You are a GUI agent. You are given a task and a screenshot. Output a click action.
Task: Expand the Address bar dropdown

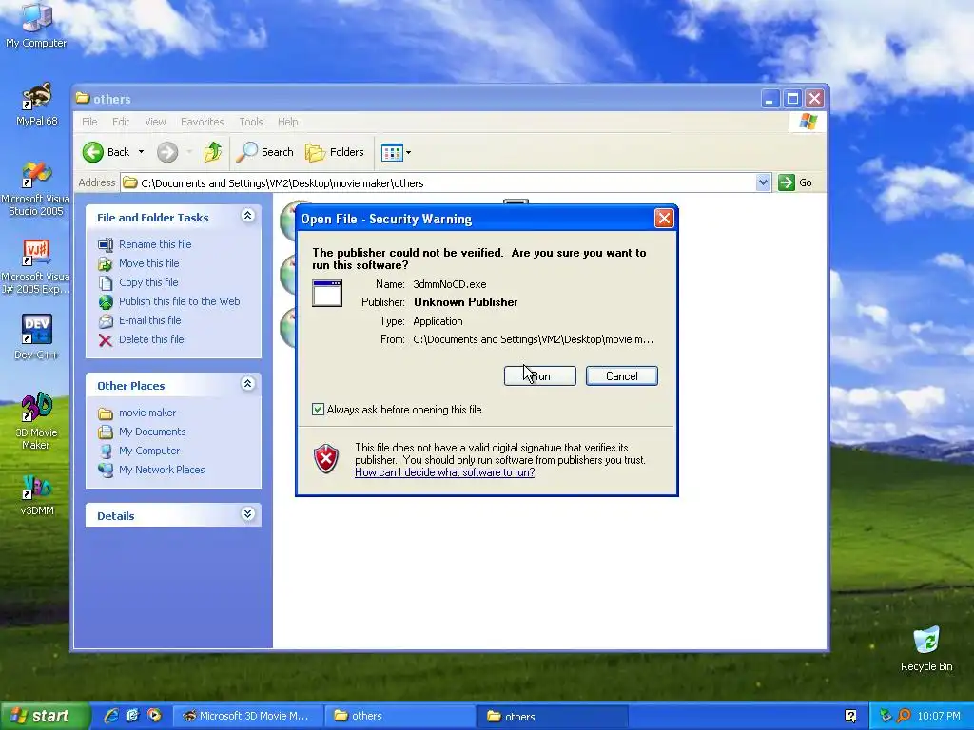coord(764,182)
